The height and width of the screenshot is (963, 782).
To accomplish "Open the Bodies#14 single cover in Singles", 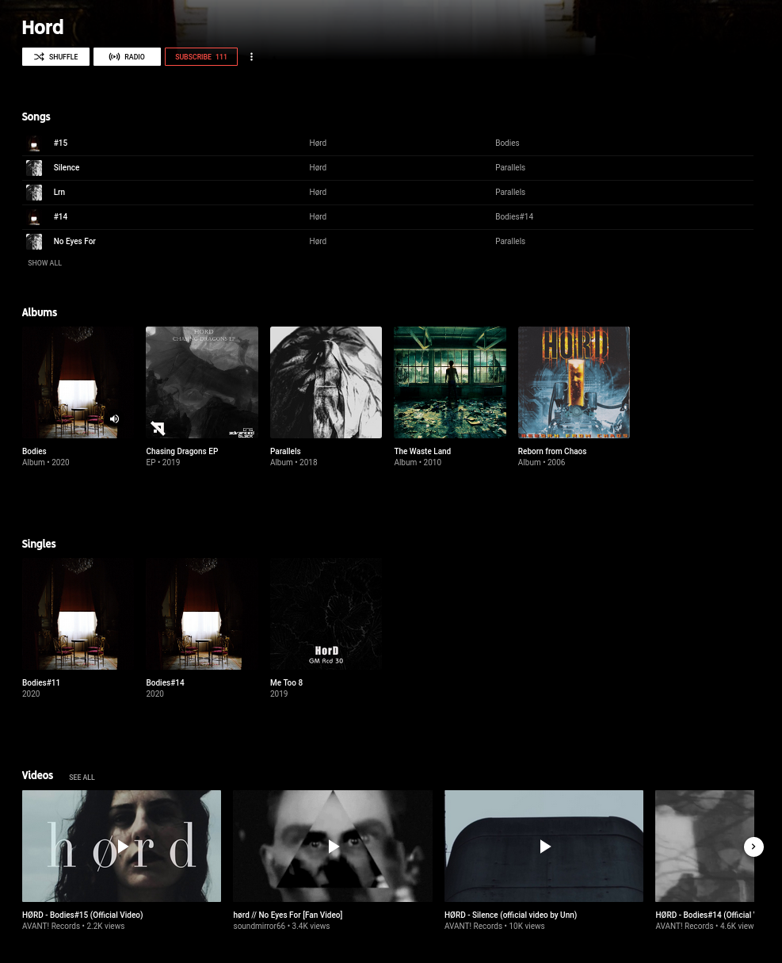I will [x=202, y=613].
